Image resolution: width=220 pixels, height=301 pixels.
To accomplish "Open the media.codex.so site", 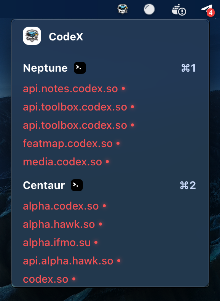I will (x=62, y=162).
